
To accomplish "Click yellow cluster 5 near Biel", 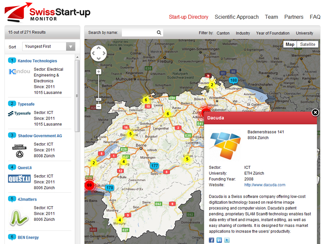I will [130, 134].
